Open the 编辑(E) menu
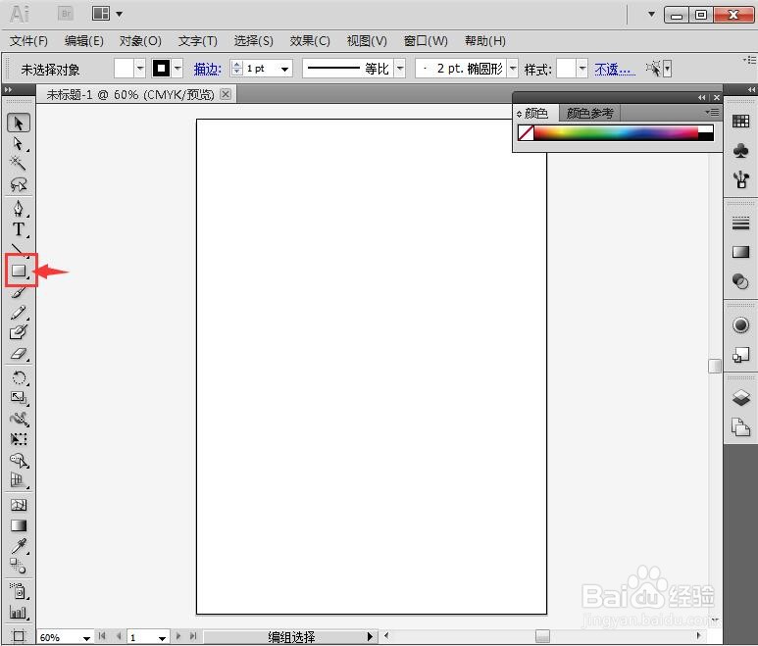The width and height of the screenshot is (758, 646). [84, 41]
